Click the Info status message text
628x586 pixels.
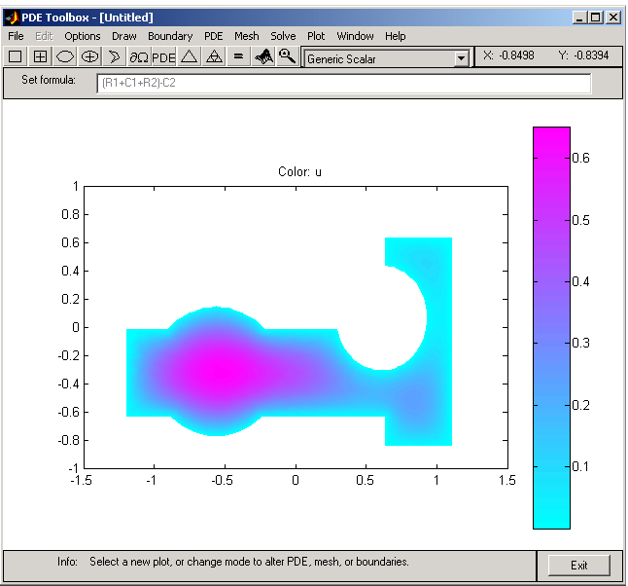[x=249, y=562]
